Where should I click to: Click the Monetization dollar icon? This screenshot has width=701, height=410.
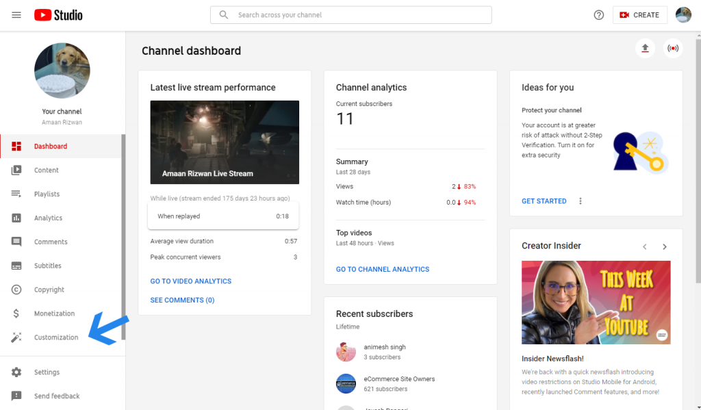(16, 313)
